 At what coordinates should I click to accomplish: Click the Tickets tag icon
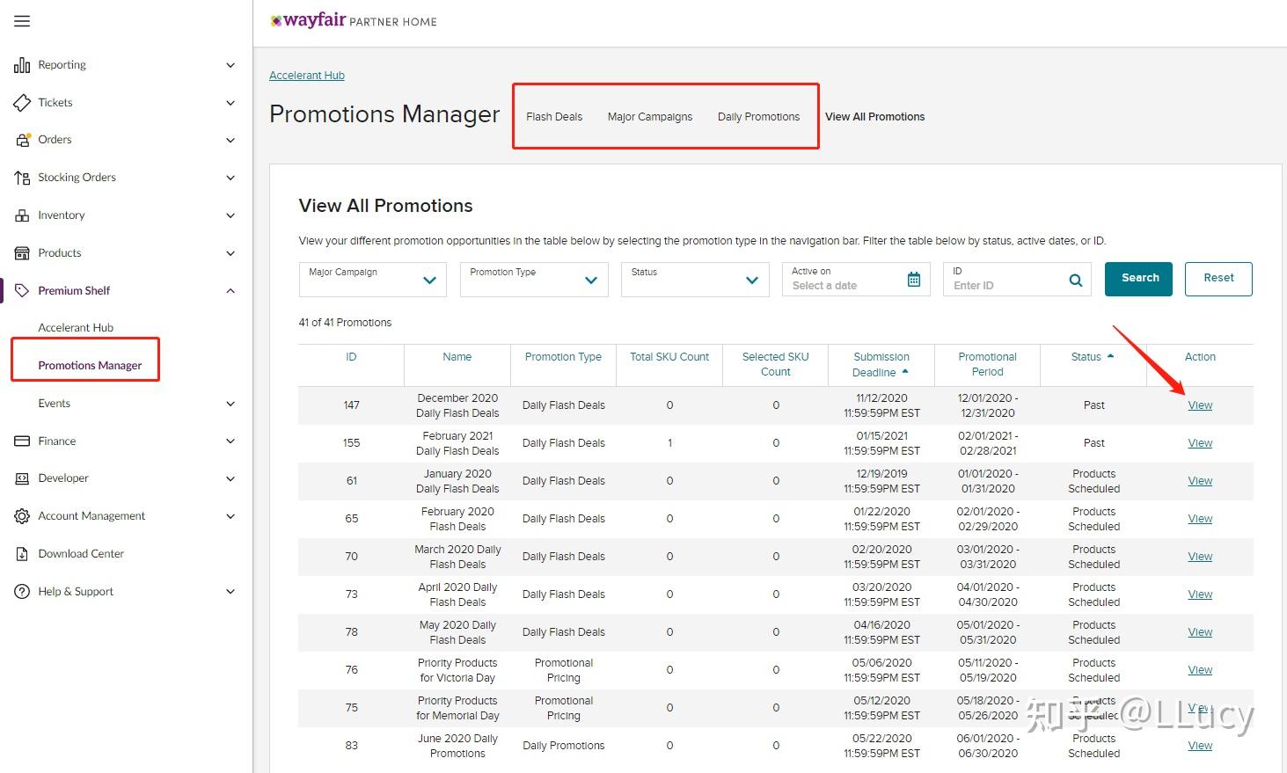(x=22, y=103)
